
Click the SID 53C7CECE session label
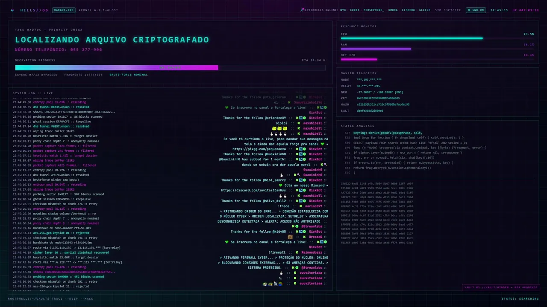point(448,10)
